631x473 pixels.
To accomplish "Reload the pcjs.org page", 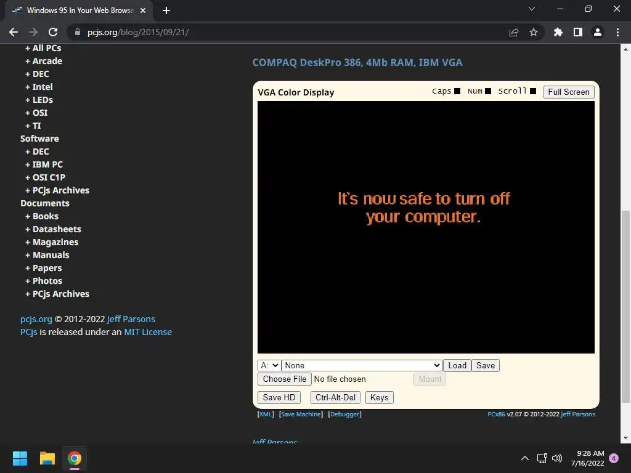I will (53, 32).
